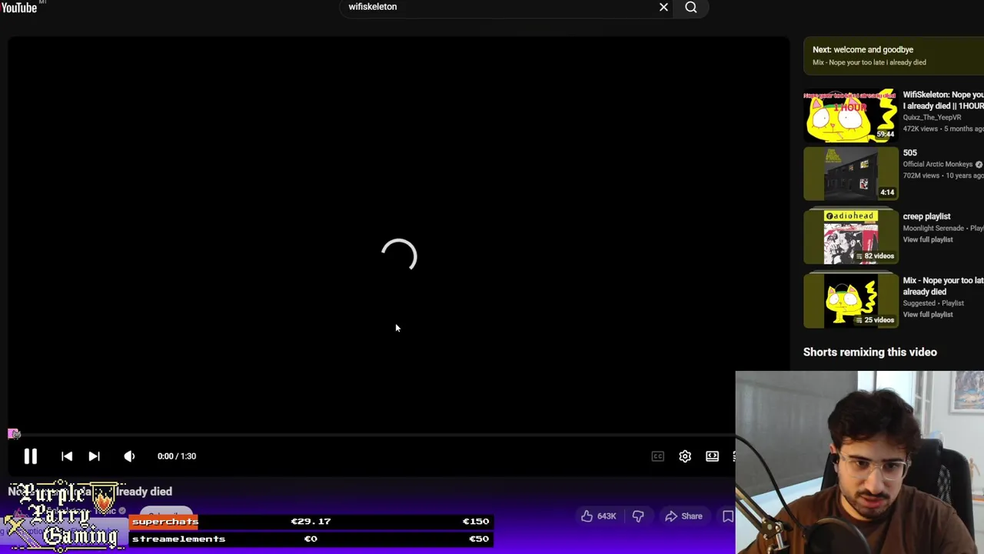Skip to the next video
The width and height of the screenshot is (984, 554).
[x=94, y=456]
